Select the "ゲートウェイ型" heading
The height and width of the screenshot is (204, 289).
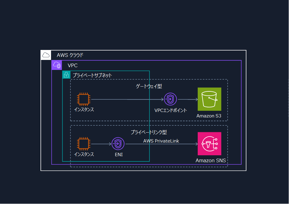(149, 86)
